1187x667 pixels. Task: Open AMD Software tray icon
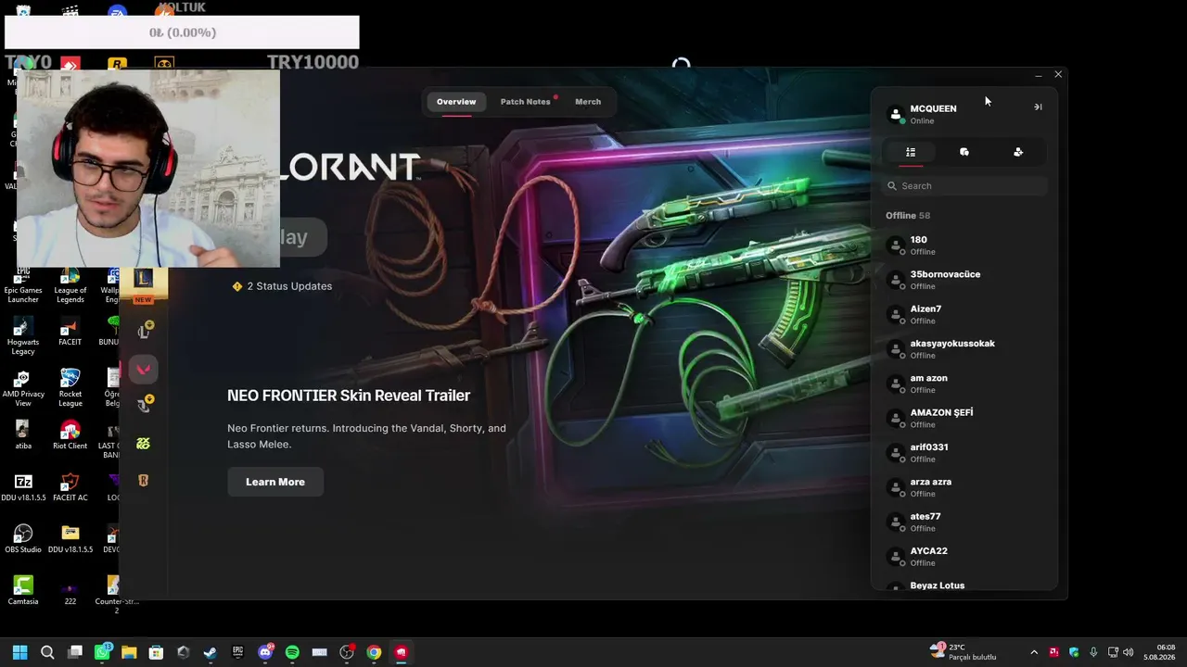[1054, 652]
